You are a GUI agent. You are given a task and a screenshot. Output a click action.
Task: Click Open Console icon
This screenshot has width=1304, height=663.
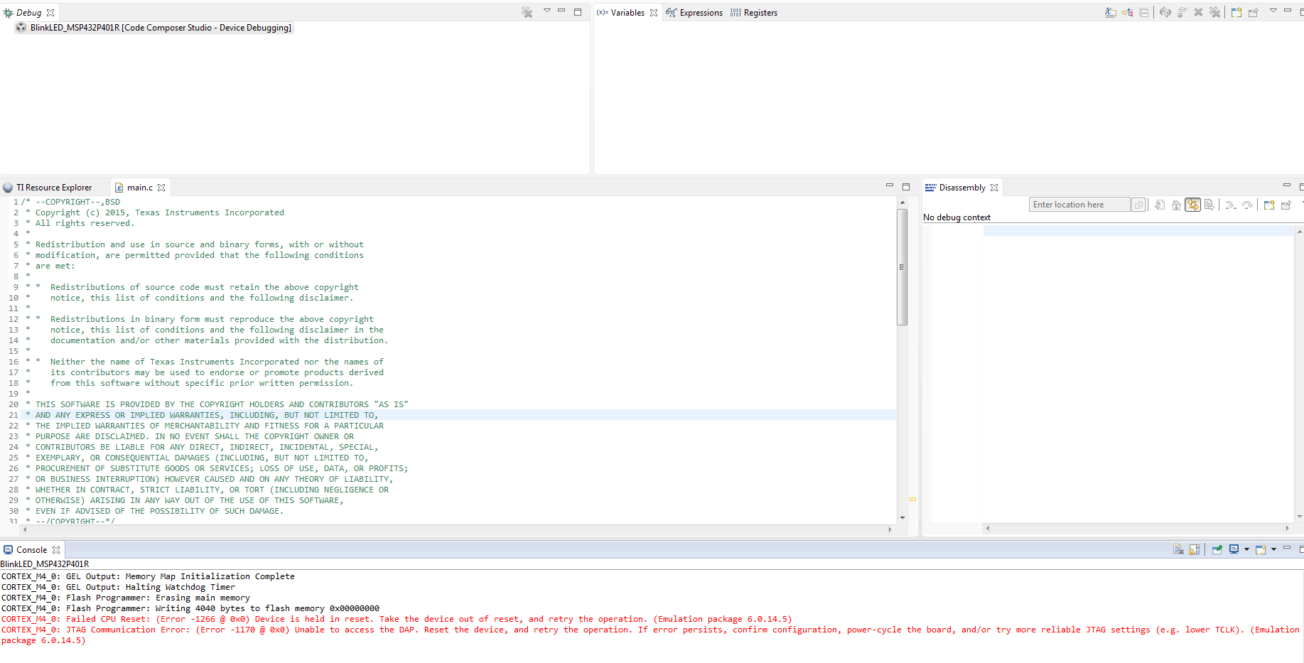pos(1261,549)
